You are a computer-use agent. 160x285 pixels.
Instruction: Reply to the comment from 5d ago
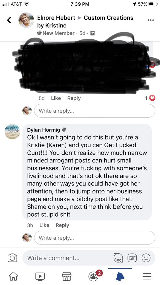pyautogui.click(x=74, y=98)
